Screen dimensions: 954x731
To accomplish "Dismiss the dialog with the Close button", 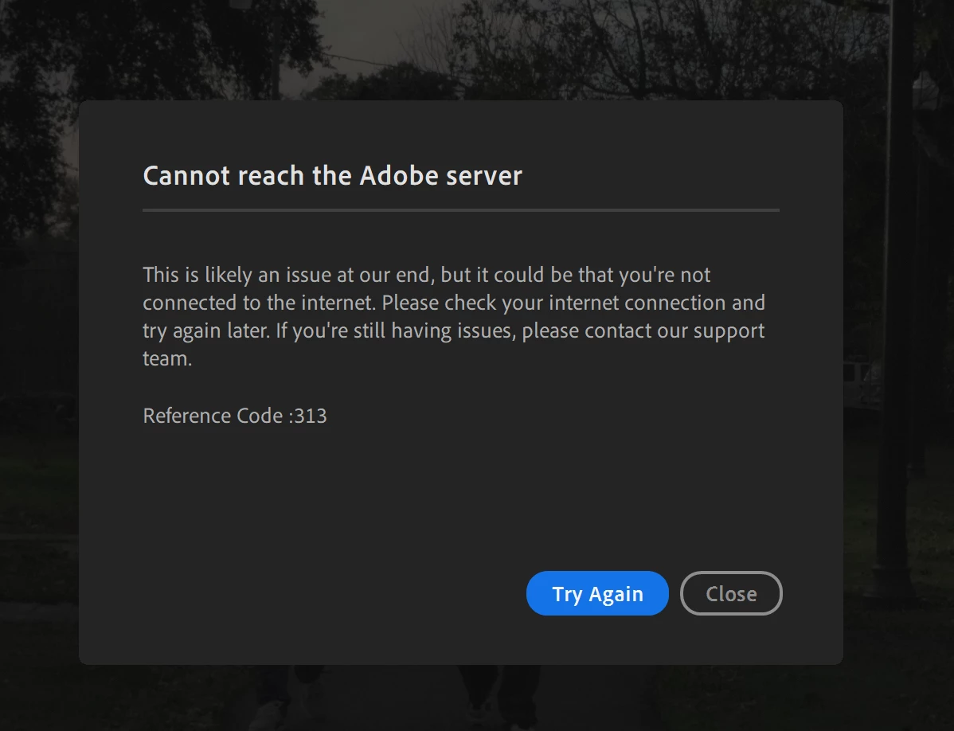I will 731,593.
